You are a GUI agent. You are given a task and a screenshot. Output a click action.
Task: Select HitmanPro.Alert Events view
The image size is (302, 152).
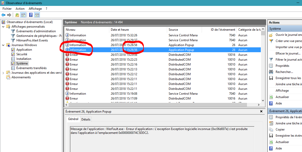32,40
